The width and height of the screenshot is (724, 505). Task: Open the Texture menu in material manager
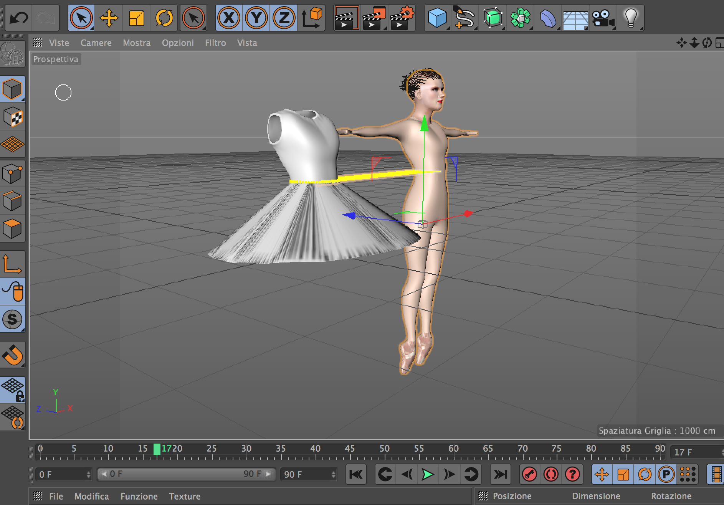(x=185, y=496)
